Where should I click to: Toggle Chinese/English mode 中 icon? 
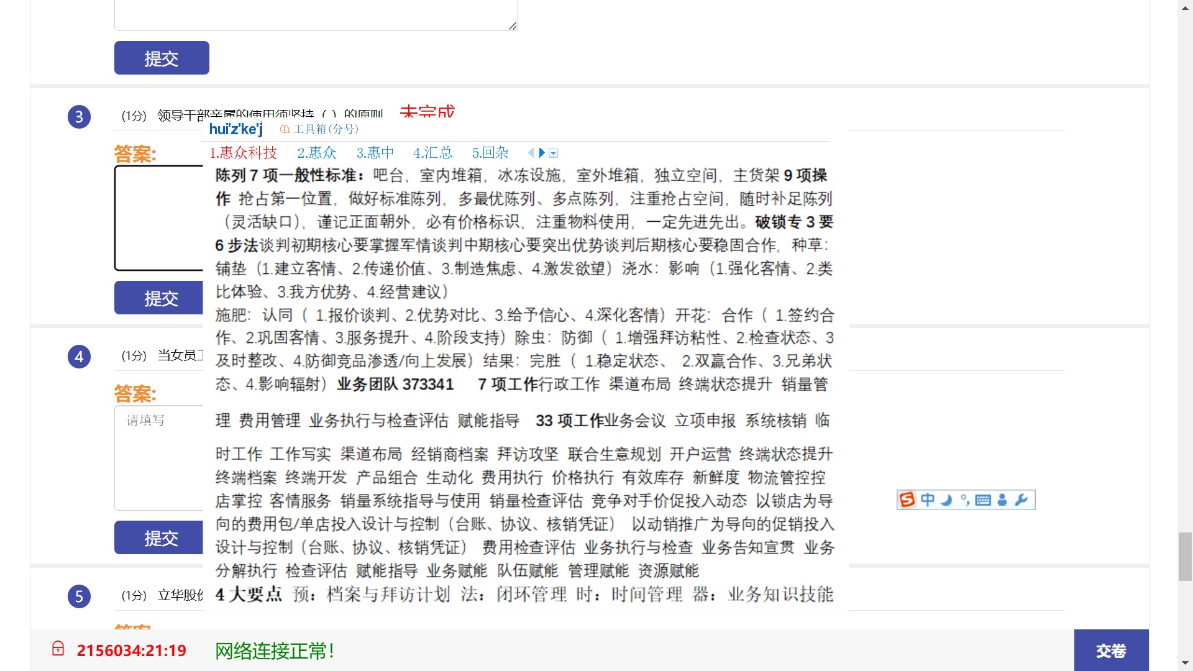click(928, 500)
